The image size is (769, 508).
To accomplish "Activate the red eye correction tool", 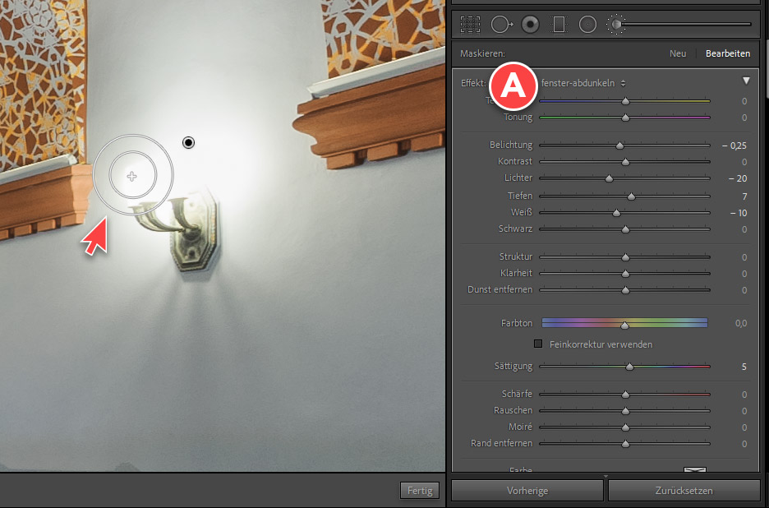I will coord(530,25).
